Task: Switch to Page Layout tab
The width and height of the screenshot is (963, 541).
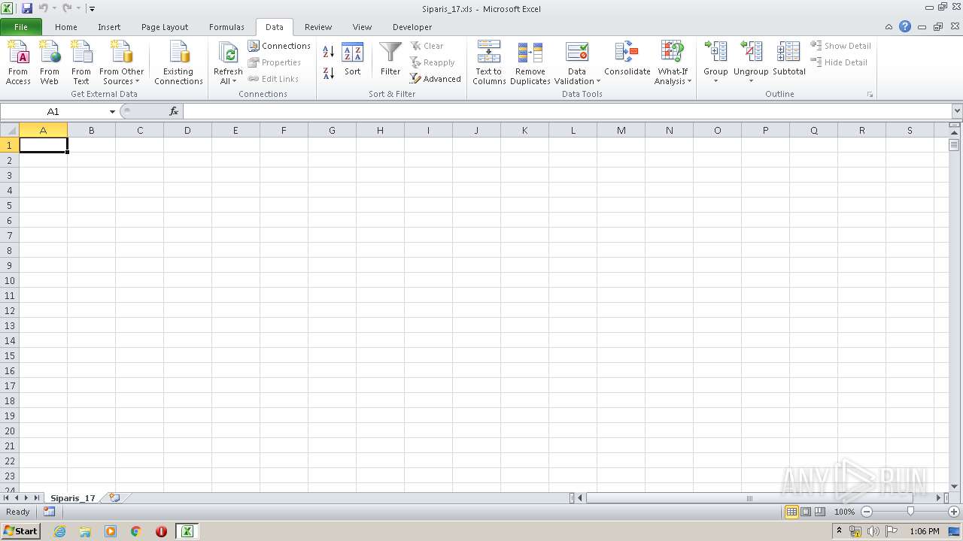Action: click(165, 27)
